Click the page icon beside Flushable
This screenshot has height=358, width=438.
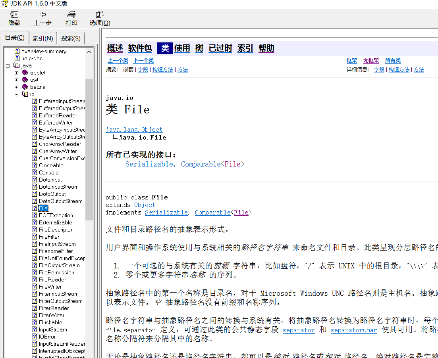click(35, 322)
